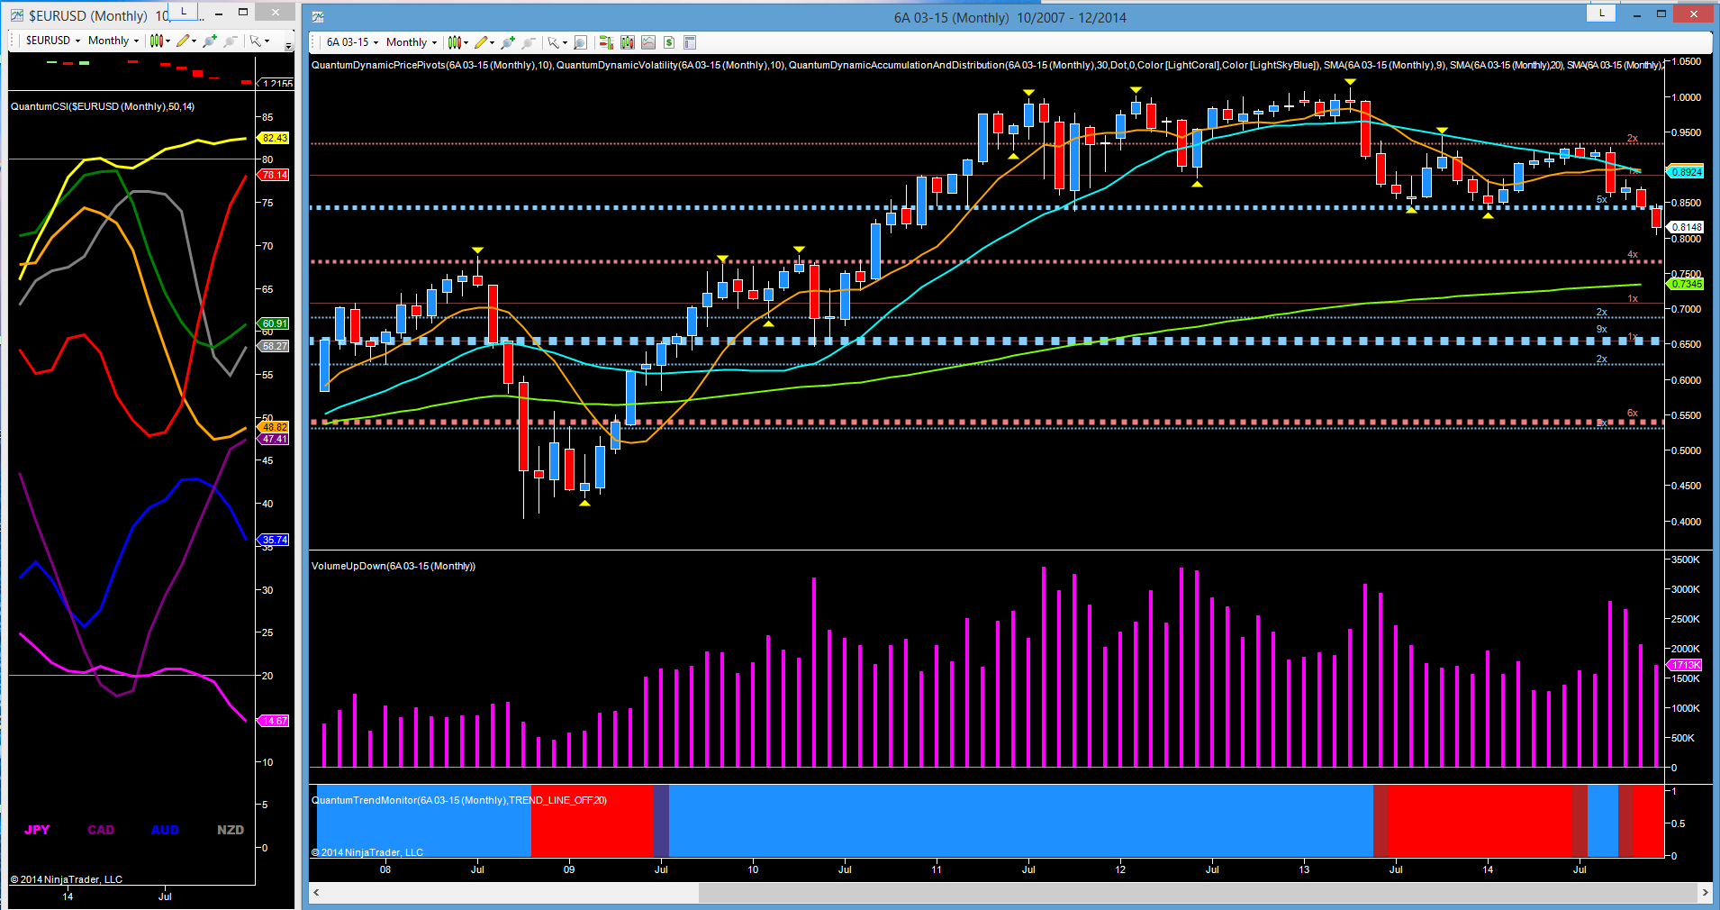The height and width of the screenshot is (910, 1720).
Task: Select the pencil drawing tool in the $EURUSD window
Action: point(183,41)
